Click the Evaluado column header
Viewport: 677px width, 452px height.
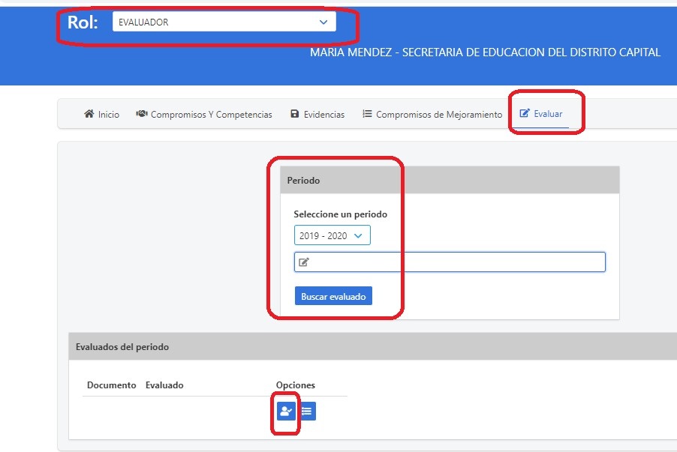tap(164, 385)
